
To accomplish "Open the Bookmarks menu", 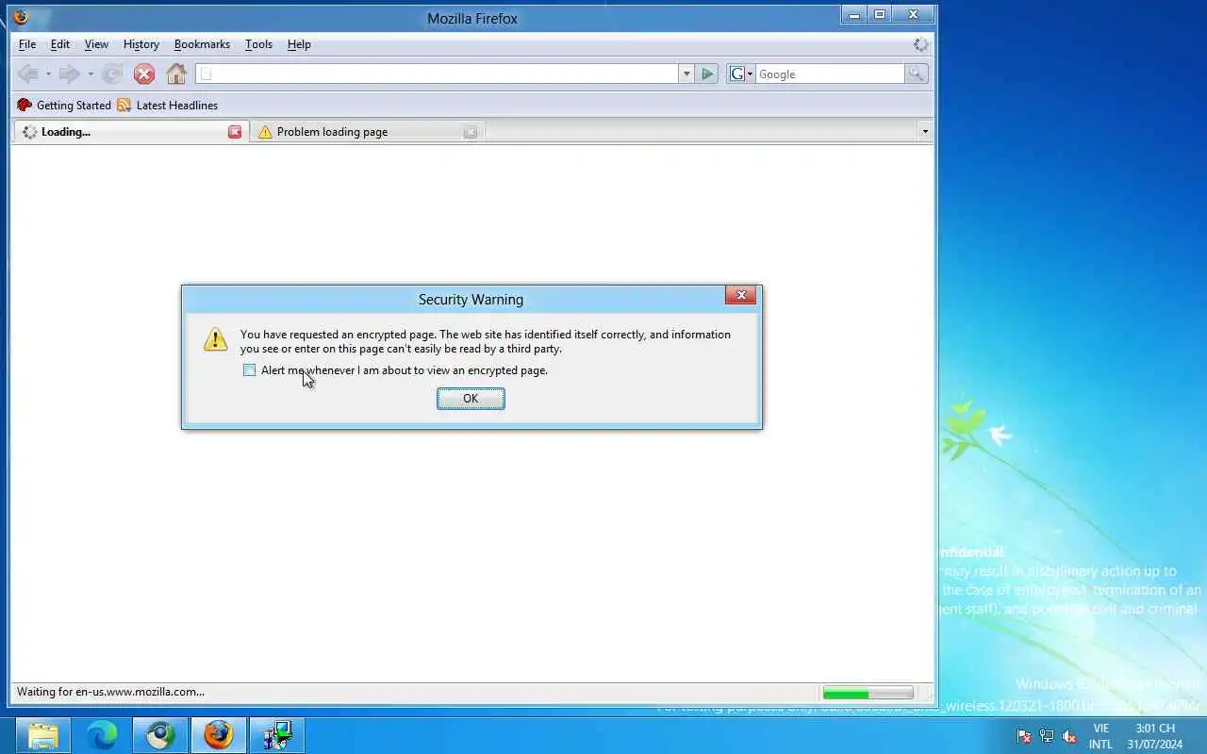I will point(202,44).
